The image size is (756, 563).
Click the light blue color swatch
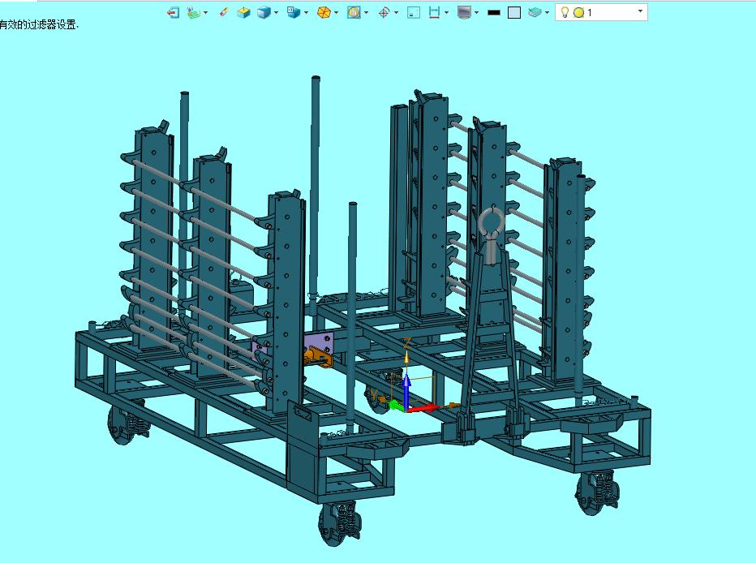click(x=514, y=13)
